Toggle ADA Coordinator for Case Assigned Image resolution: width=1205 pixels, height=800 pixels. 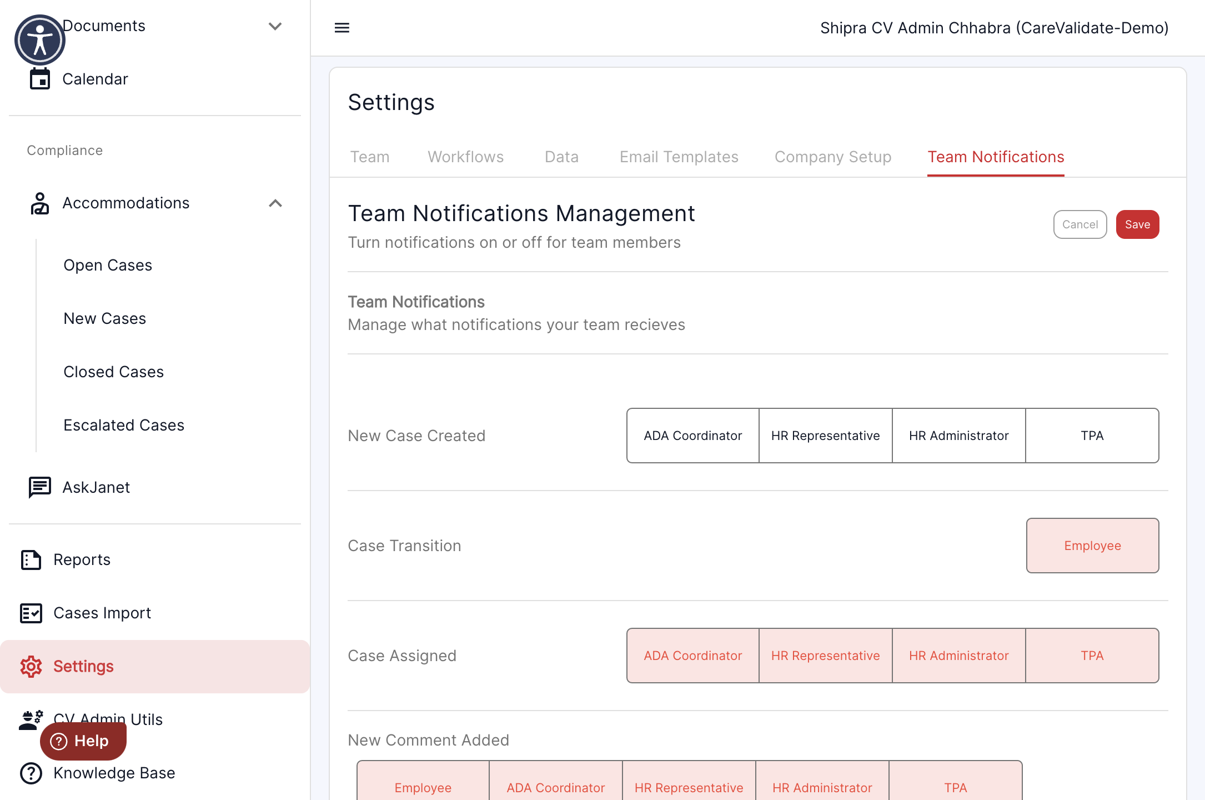click(x=692, y=656)
